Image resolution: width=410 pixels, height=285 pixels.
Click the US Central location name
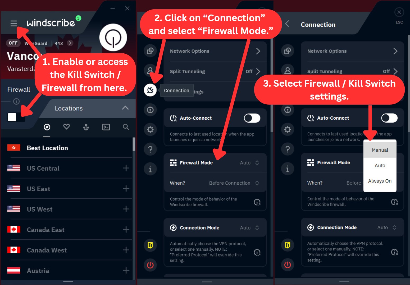(x=43, y=168)
